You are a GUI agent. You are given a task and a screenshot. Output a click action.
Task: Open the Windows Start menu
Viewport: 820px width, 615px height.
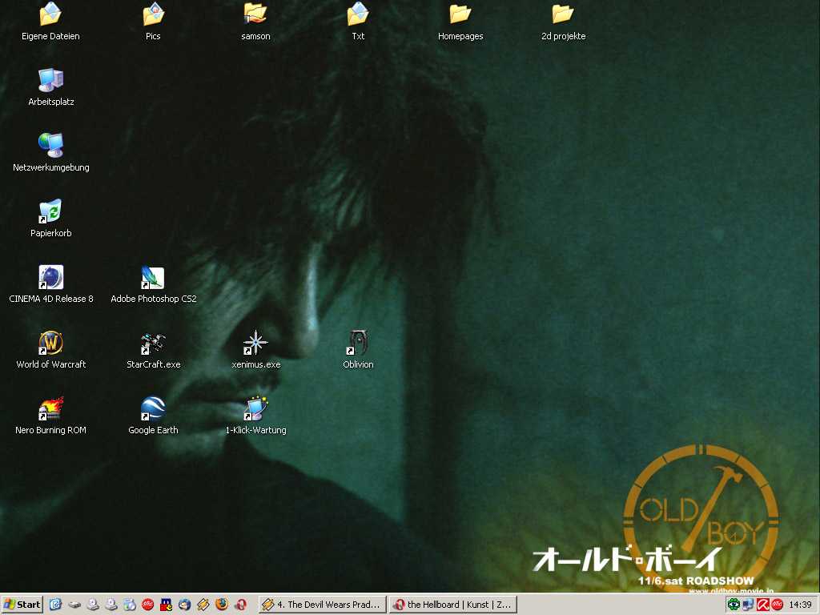tap(22, 605)
